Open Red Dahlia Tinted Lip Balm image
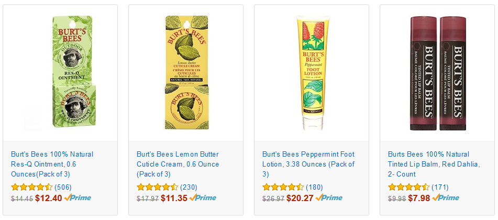Image resolution: width=498 pixels, height=220 pixels. click(438, 73)
